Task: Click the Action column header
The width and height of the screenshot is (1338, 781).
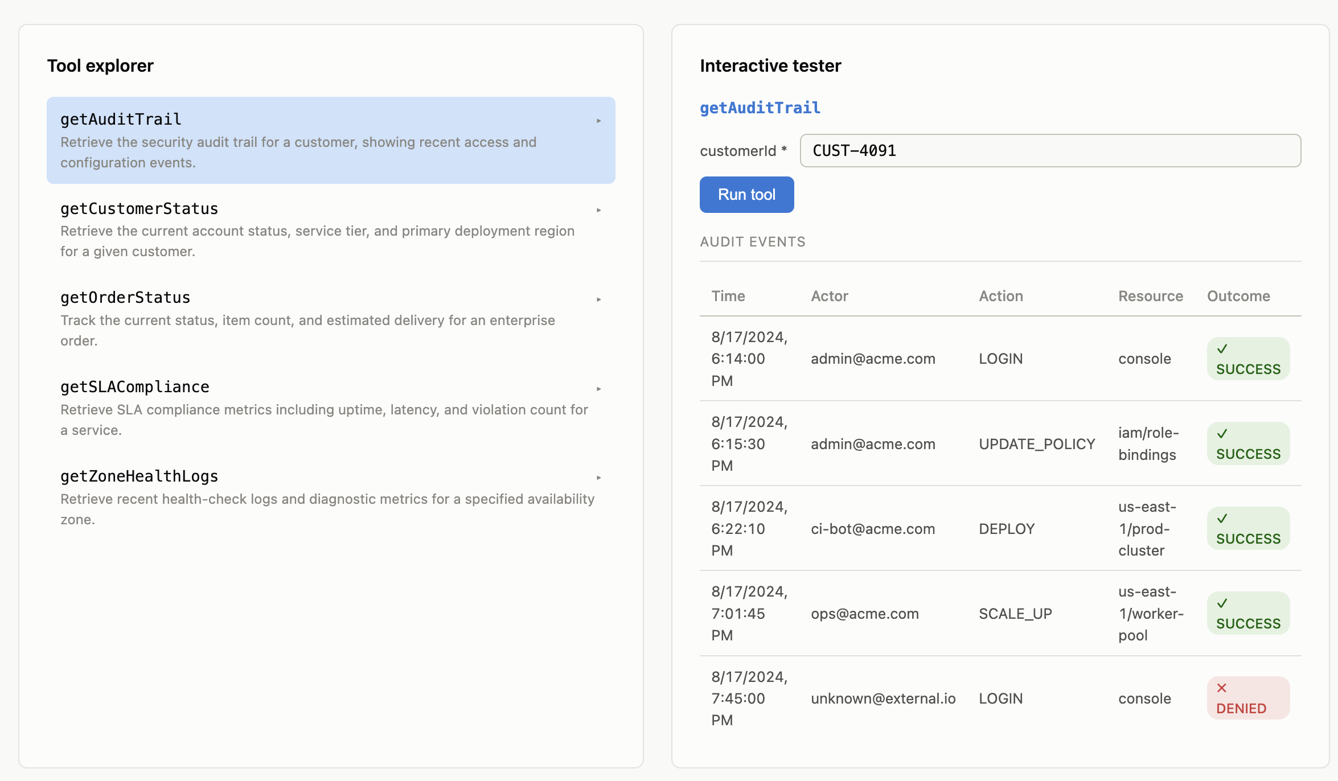Action: tap(1001, 296)
